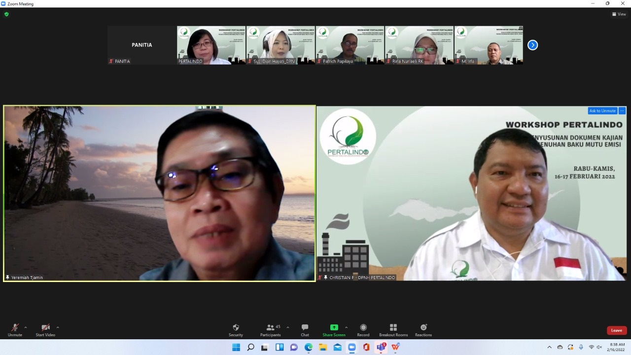Image resolution: width=631 pixels, height=355 pixels.
Task: Show next participants with the blue arrow
Action: 532,45
